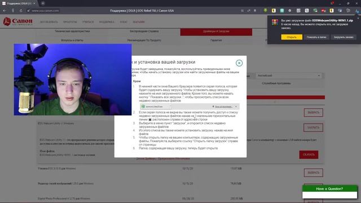The width and height of the screenshot is (361, 203).
Task: Click the red СКАЧАТЬ download button
Action: click(309, 155)
